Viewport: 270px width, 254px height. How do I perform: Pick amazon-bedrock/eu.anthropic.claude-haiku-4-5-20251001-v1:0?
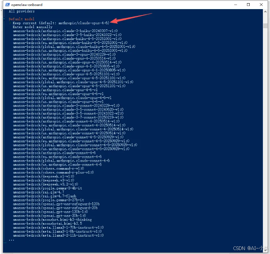tap(70, 43)
